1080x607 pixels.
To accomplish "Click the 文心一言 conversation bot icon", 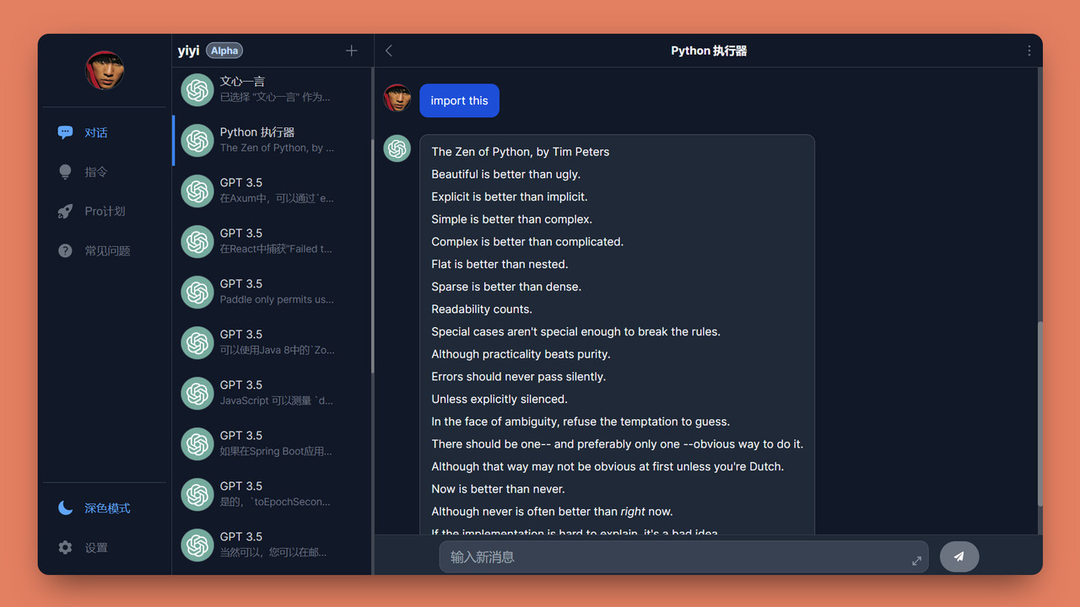I will click(197, 89).
